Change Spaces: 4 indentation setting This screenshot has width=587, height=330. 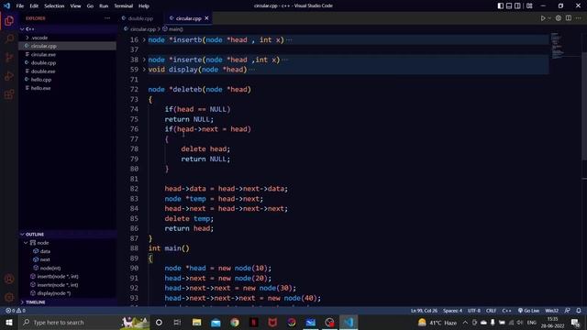[452, 311]
